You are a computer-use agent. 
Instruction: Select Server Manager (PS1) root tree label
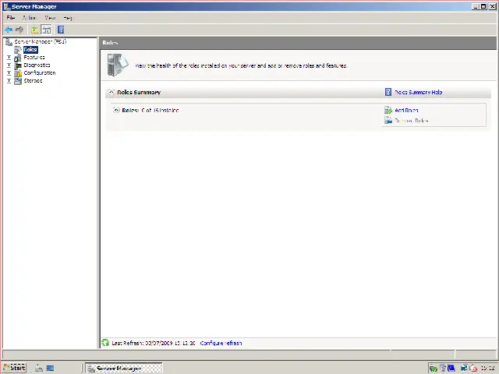click(x=41, y=41)
